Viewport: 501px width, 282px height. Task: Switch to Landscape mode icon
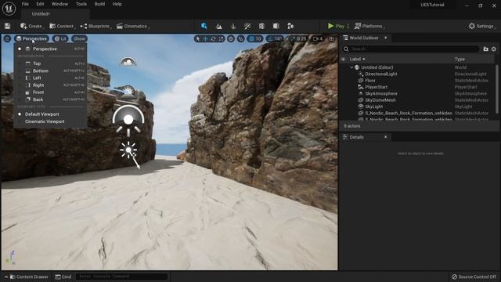[x=218, y=26]
